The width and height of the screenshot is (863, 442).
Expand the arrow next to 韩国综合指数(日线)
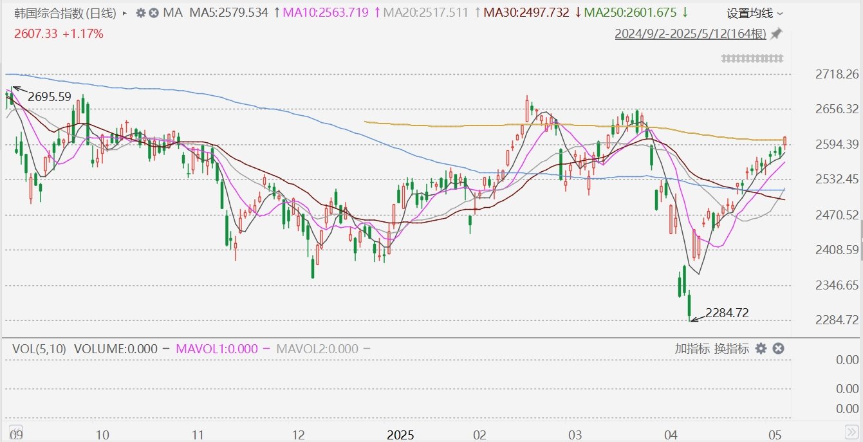125,13
